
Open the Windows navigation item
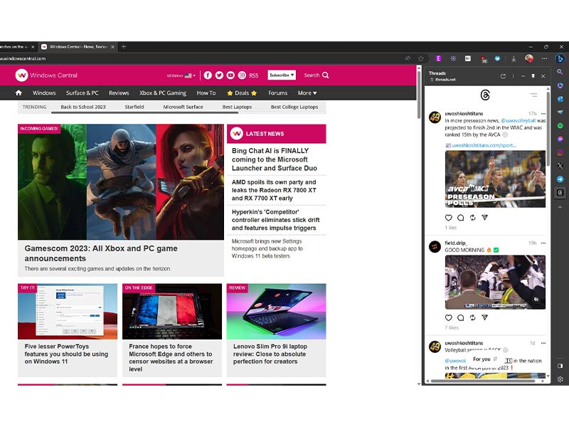coord(44,93)
